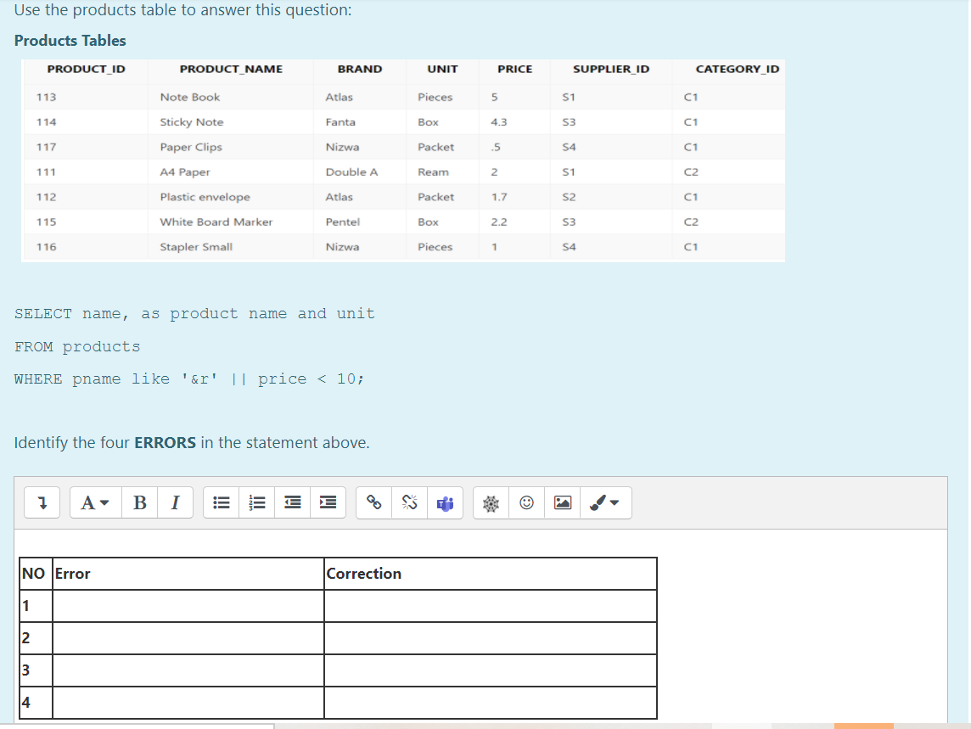Click supplier ID S2

pyautogui.click(x=569, y=197)
